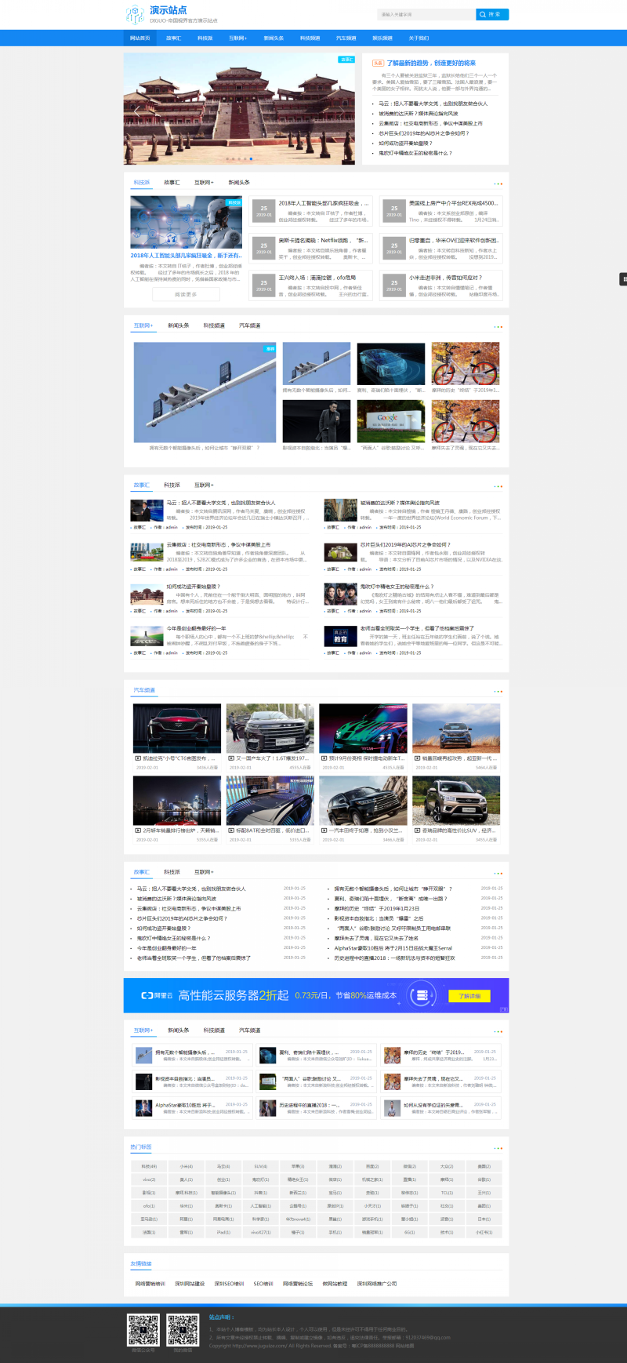Click the video icon beside 凯迪拉克 CT6 title
The image size is (627, 1363).
(x=138, y=758)
